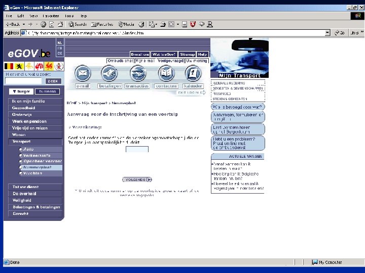Click the insurance company code input field
This screenshot has height=273, width=365.
pos(137,149)
